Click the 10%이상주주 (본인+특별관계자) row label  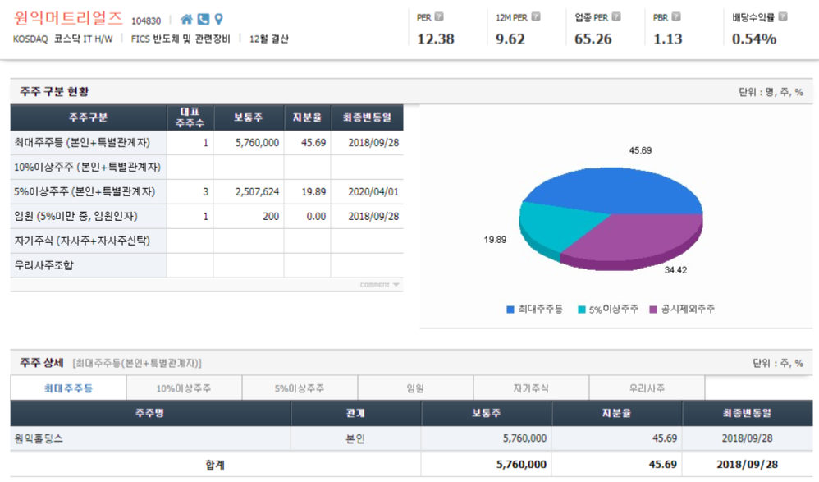[x=87, y=167]
